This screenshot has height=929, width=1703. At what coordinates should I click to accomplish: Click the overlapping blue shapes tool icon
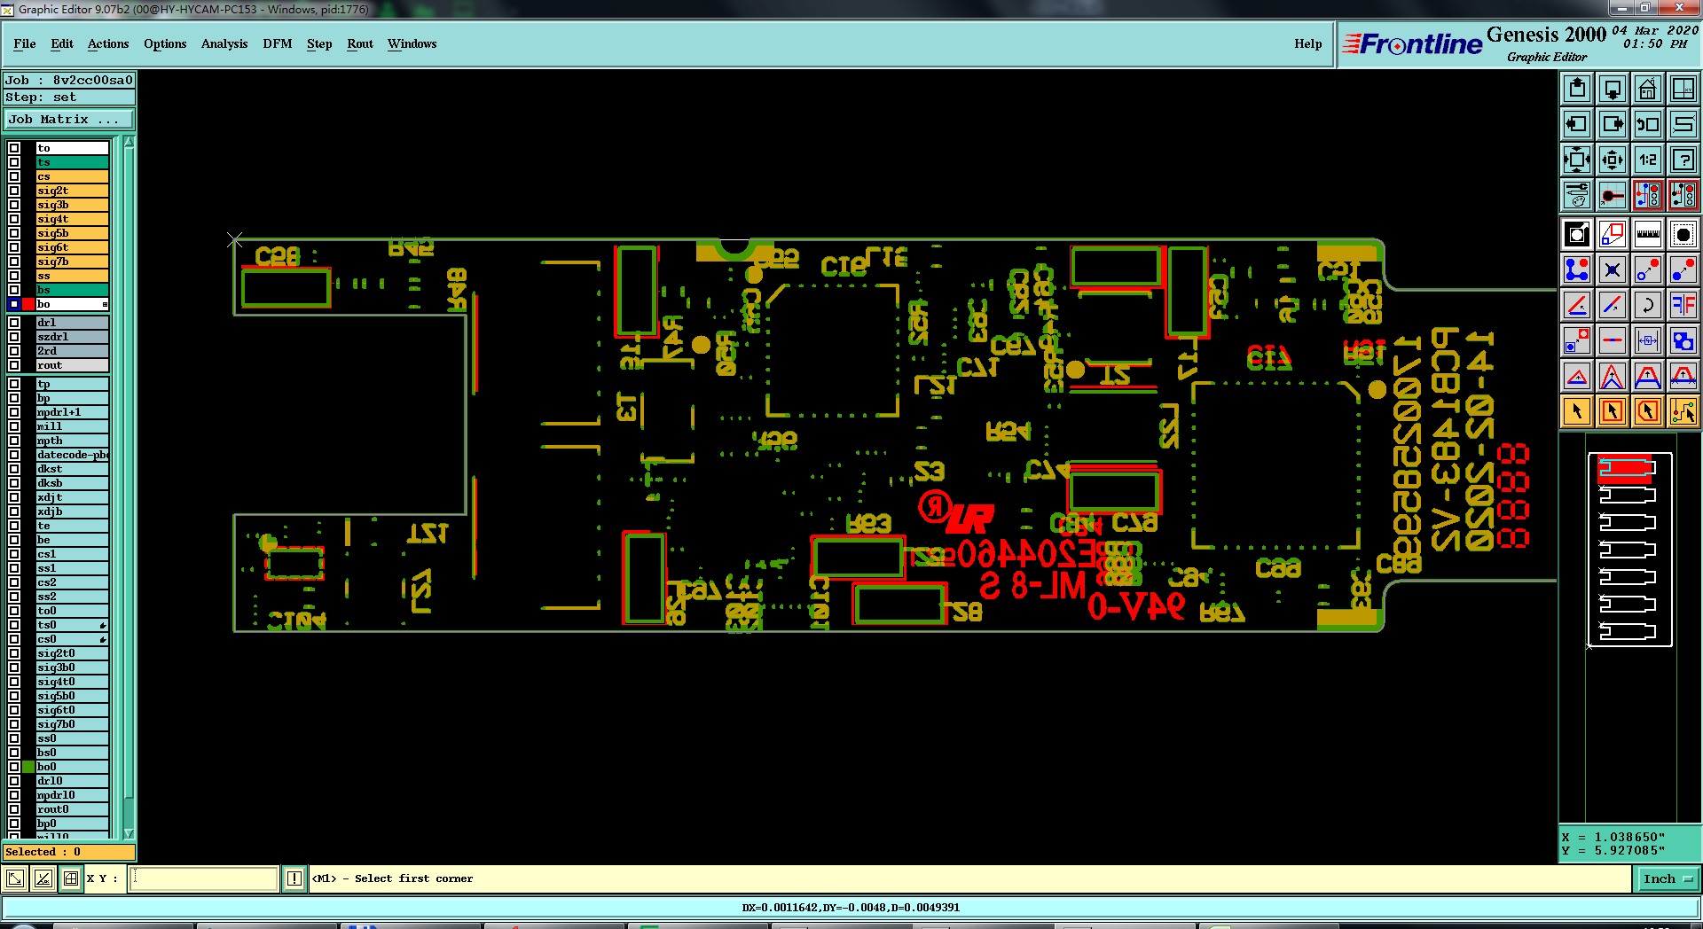point(1683,340)
